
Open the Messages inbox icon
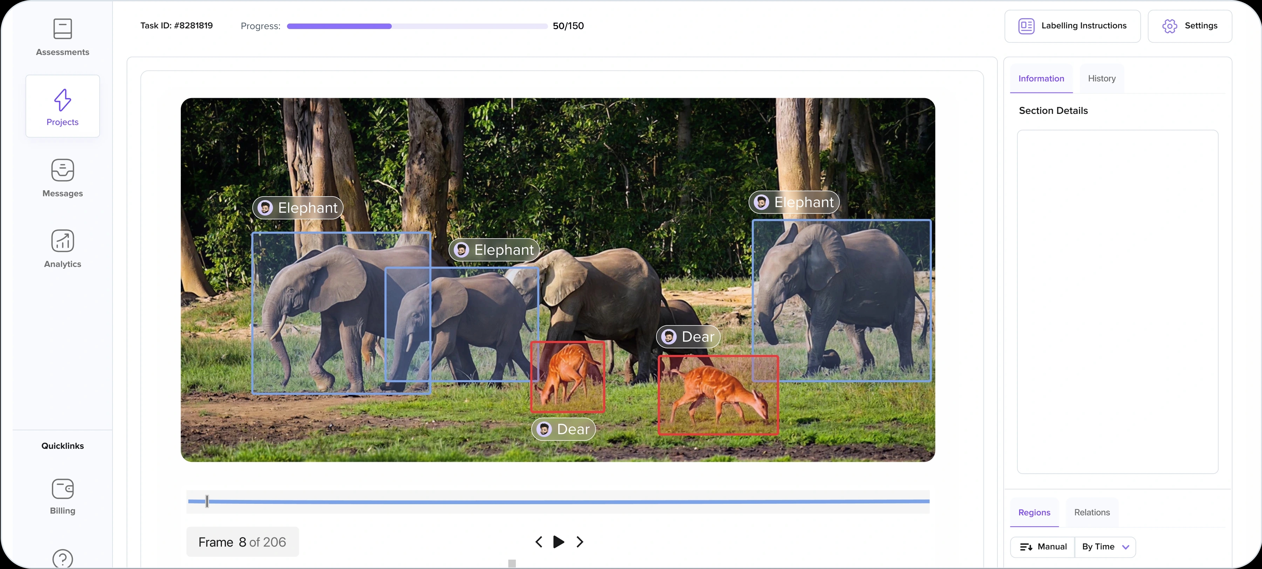62,170
